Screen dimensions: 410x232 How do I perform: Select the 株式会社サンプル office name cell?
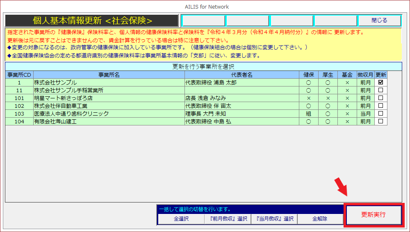[109, 82]
